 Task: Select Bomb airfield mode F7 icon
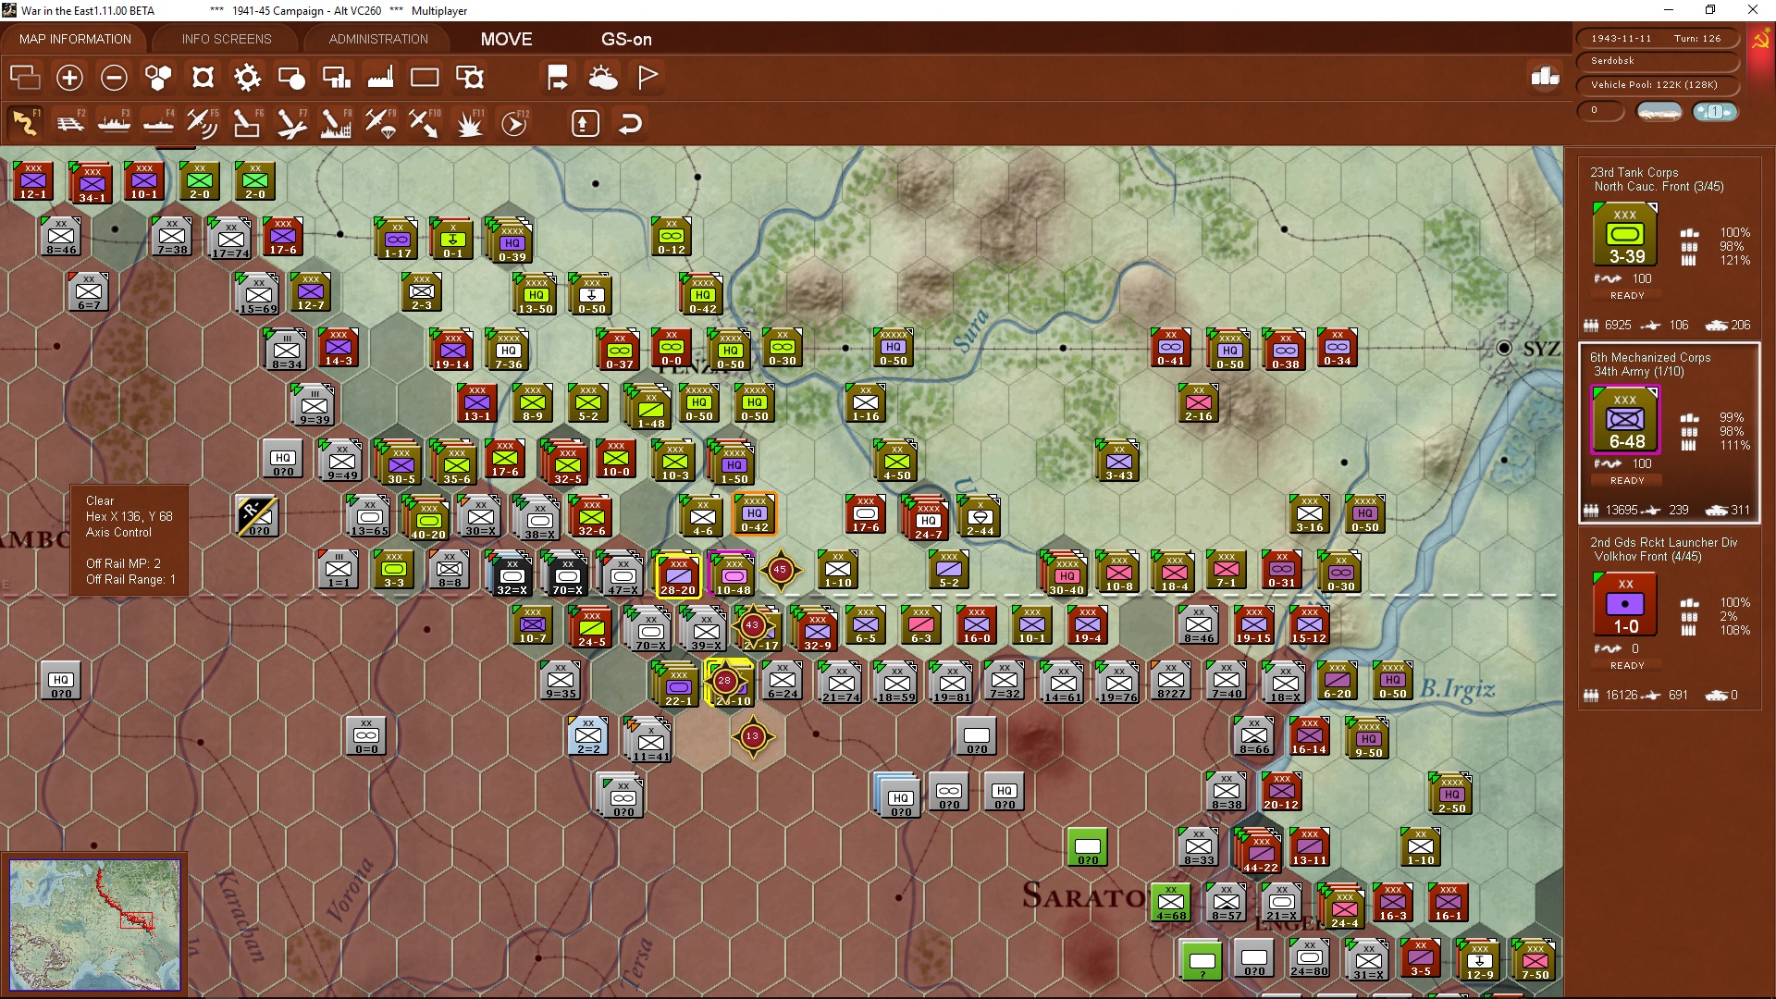291,123
